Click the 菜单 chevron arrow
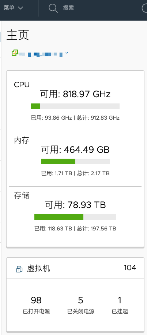 [x=20, y=8]
